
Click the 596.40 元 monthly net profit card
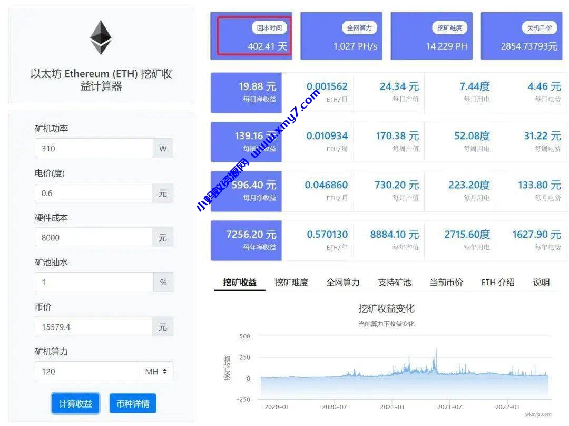pos(246,191)
